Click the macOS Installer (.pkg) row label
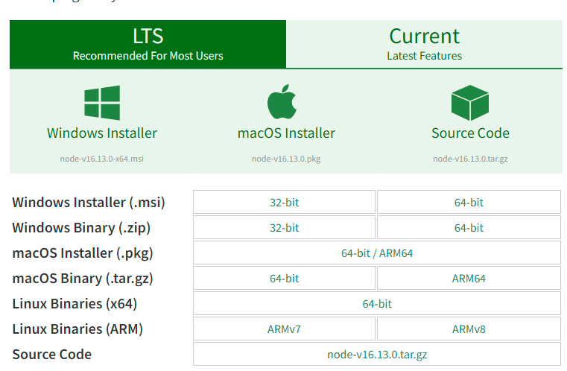567x371 pixels. (x=83, y=253)
